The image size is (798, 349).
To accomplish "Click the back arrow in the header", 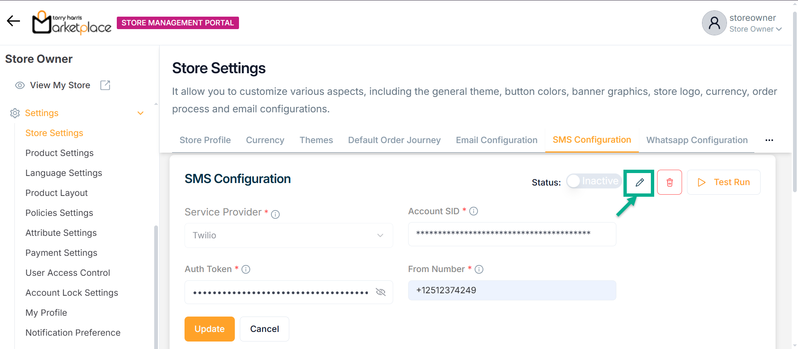I will pyautogui.click(x=13, y=21).
